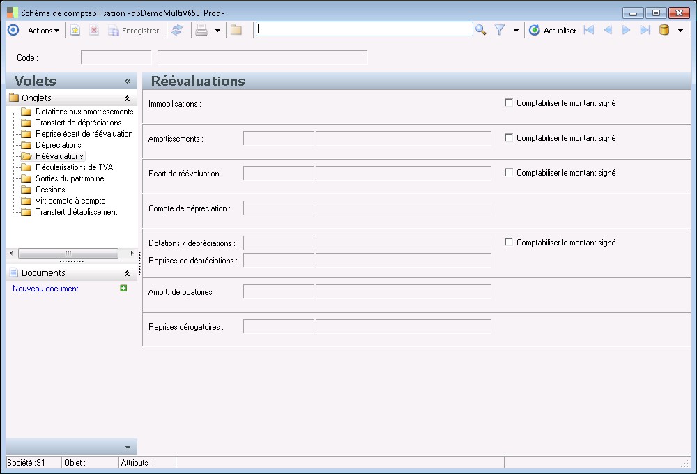Collapse the Documents section
This screenshot has height=474, width=697.
[127, 273]
